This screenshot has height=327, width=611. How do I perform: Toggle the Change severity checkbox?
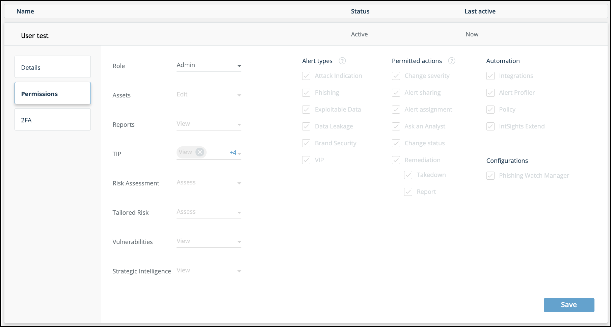pyautogui.click(x=396, y=76)
